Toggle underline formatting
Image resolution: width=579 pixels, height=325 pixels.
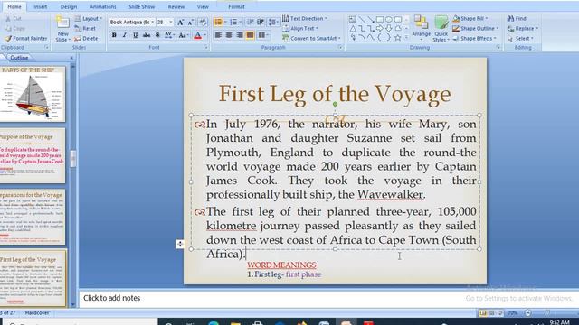tap(136, 35)
